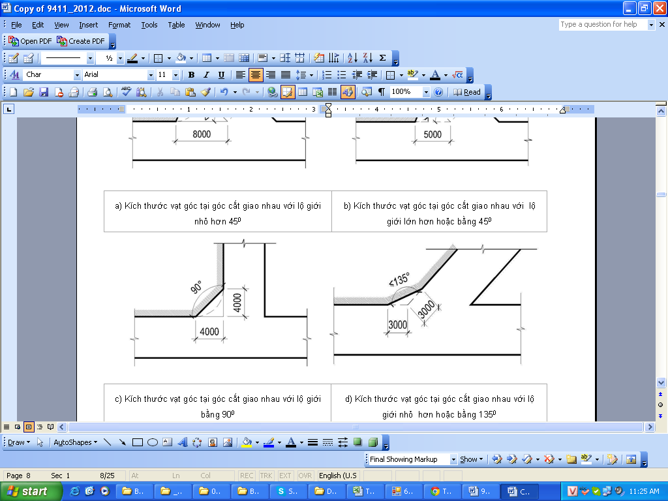
Task: Select the Oval drawing tool
Action: (153, 442)
